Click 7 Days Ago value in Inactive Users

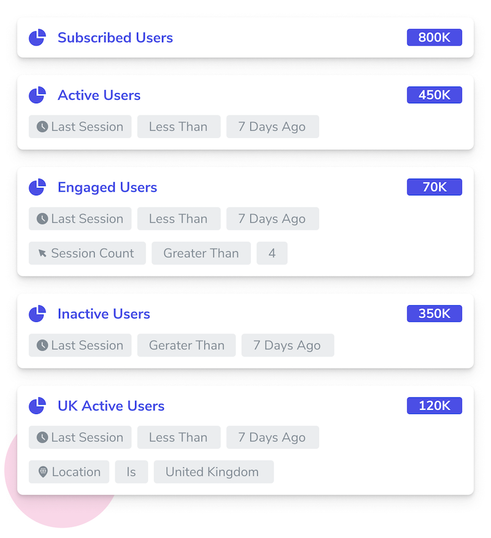pos(288,345)
